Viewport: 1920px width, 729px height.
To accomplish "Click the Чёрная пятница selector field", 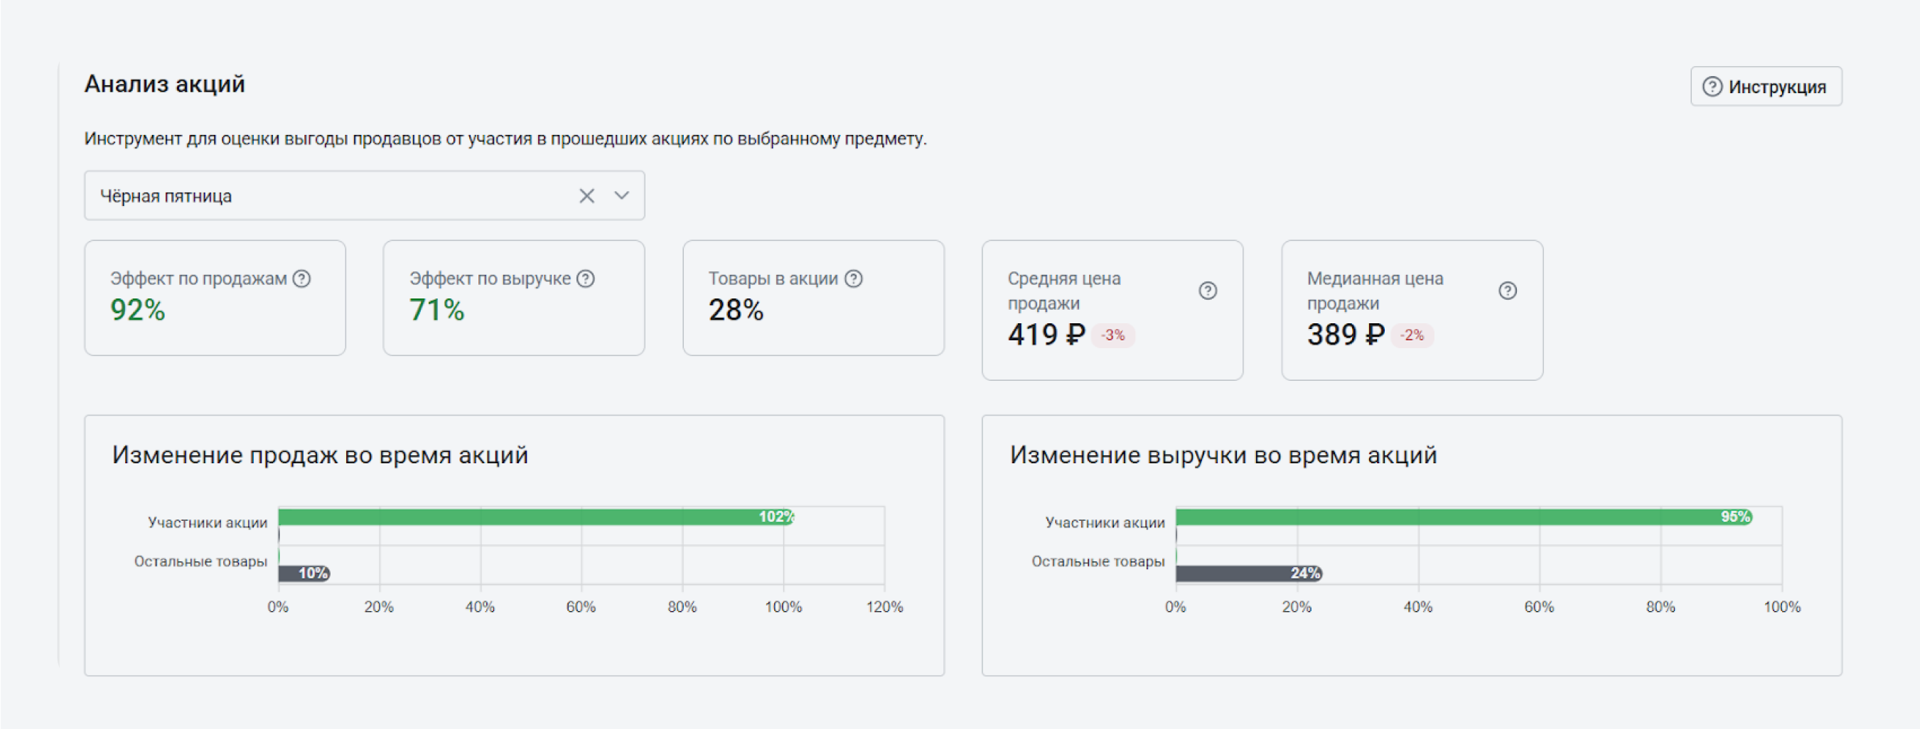I will pyautogui.click(x=365, y=196).
